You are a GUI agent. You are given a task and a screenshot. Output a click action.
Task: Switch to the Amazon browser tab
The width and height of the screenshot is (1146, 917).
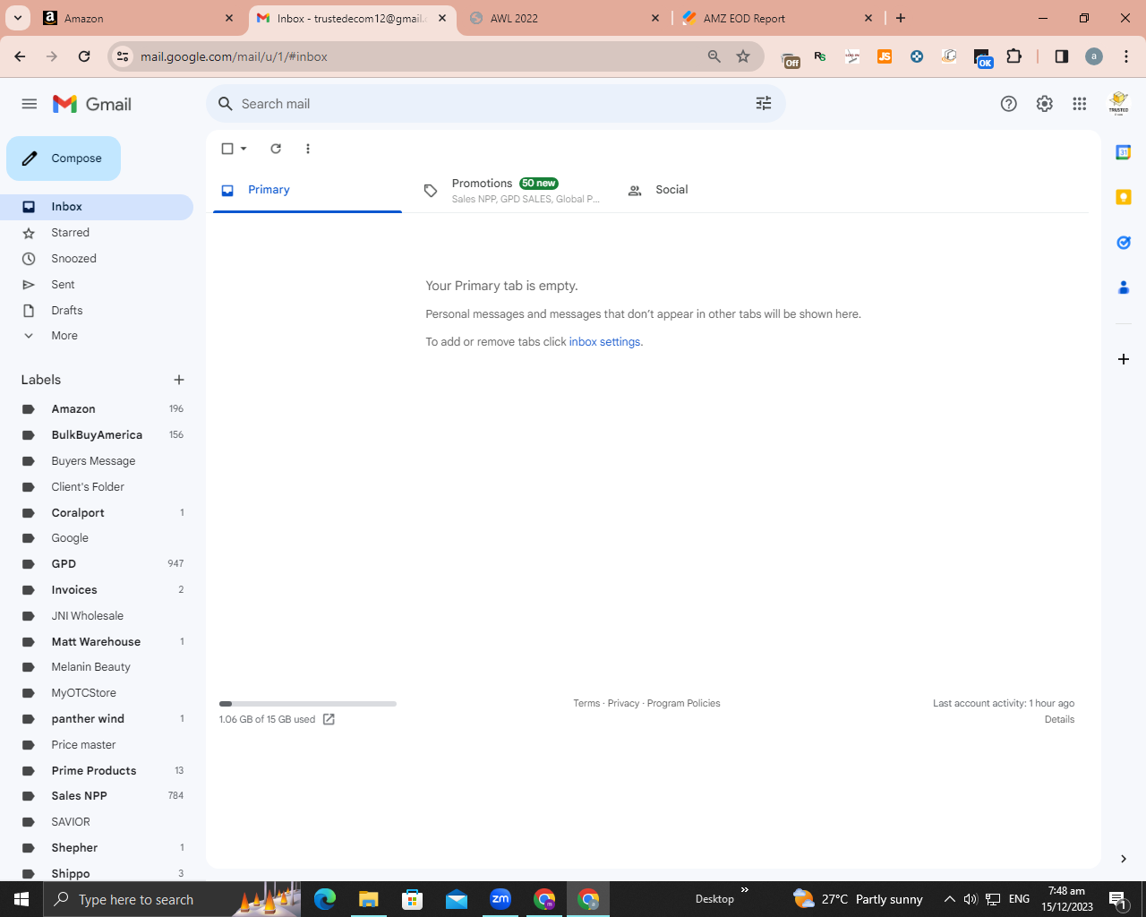(139, 18)
